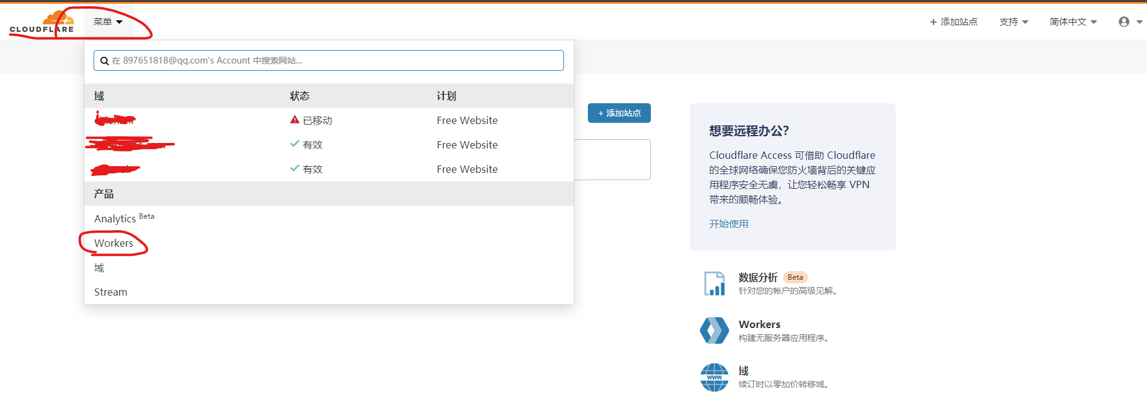This screenshot has width=1147, height=394.
Task: Click the 开始使用 link
Action: click(x=729, y=224)
